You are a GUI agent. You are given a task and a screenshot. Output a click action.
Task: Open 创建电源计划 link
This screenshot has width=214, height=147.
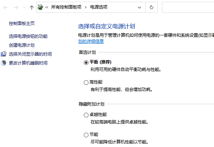[x=22, y=45]
